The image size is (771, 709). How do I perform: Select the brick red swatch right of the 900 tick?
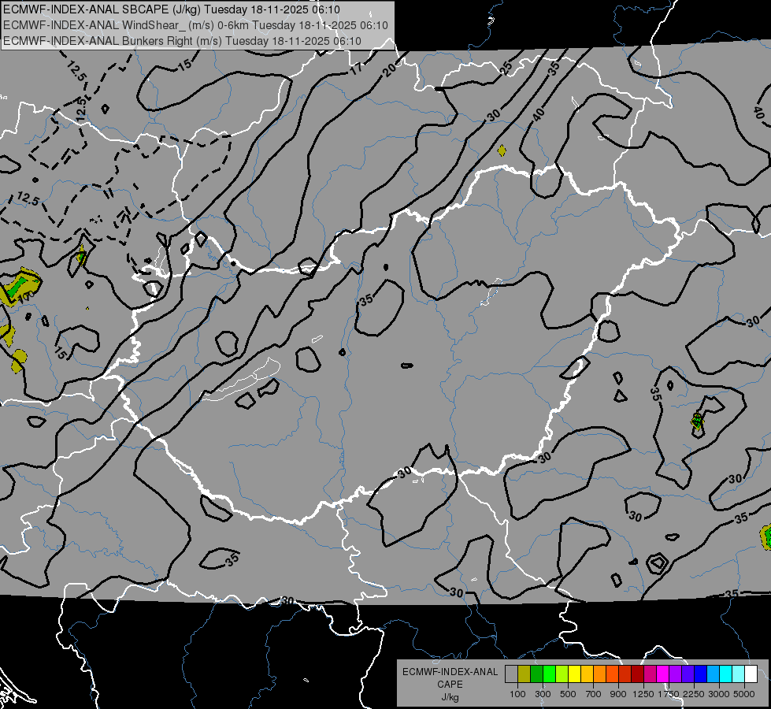click(x=625, y=674)
